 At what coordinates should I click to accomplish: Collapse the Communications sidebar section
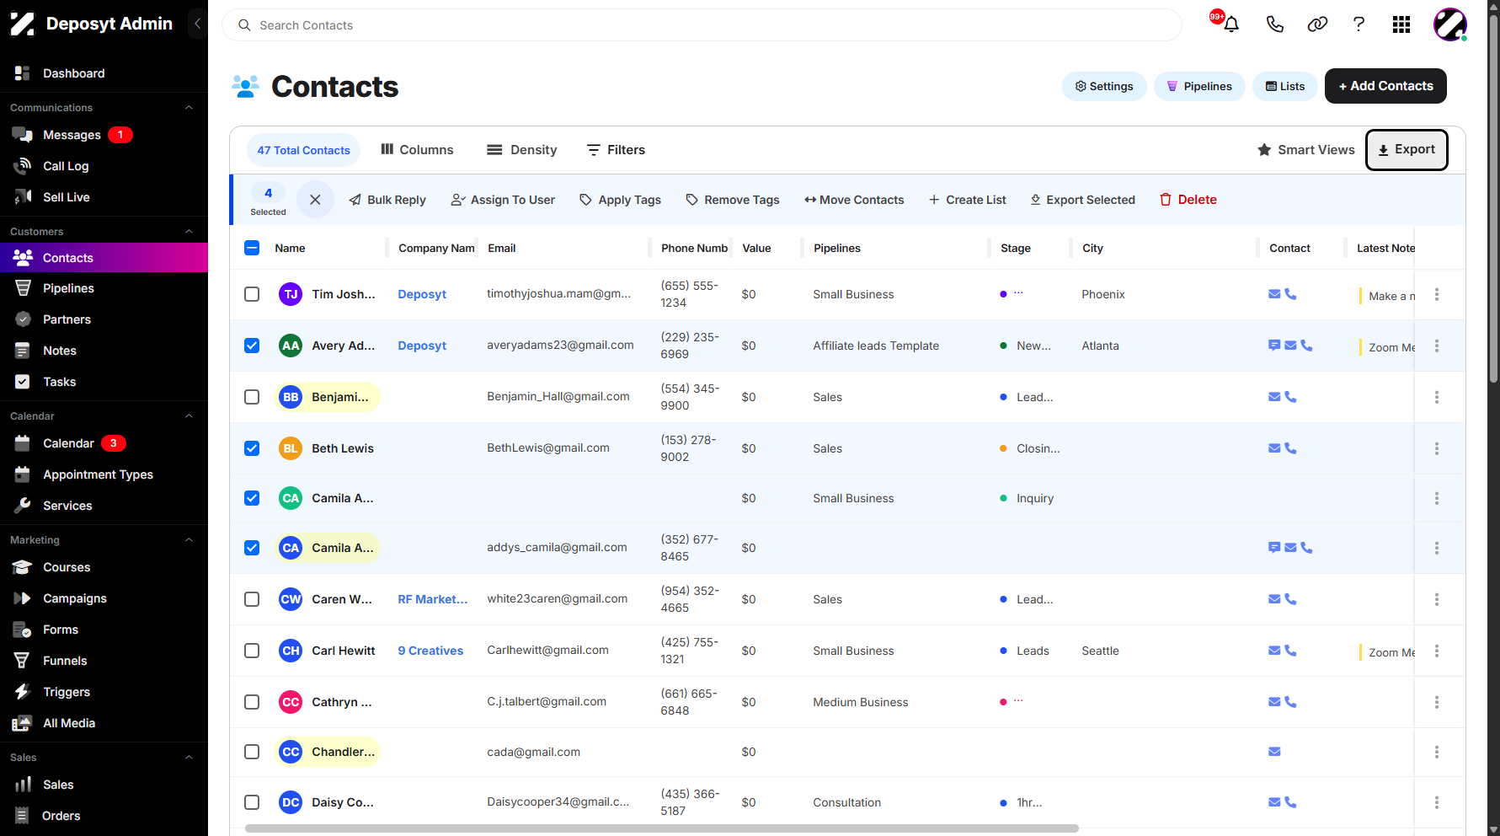point(189,108)
